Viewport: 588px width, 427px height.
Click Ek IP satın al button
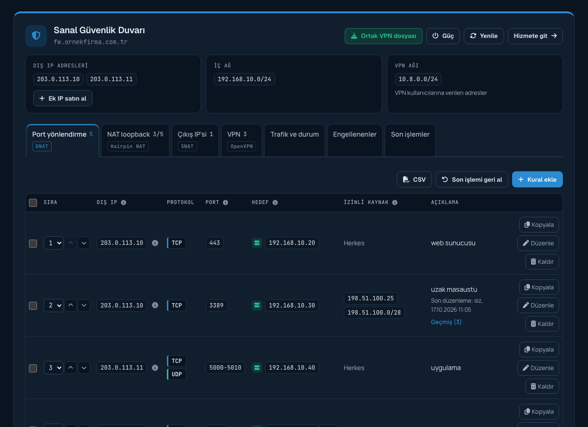point(63,98)
